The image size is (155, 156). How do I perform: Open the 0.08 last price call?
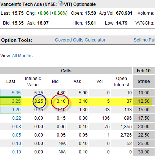17,127
